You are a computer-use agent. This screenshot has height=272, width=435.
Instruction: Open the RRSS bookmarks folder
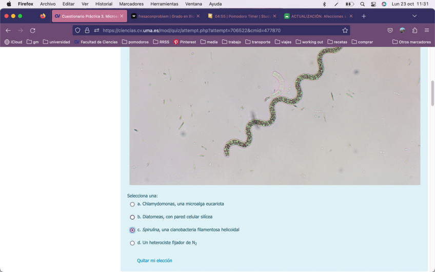(x=161, y=42)
